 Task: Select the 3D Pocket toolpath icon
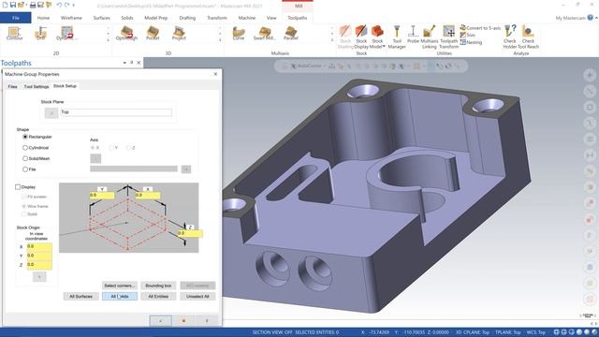[153, 34]
